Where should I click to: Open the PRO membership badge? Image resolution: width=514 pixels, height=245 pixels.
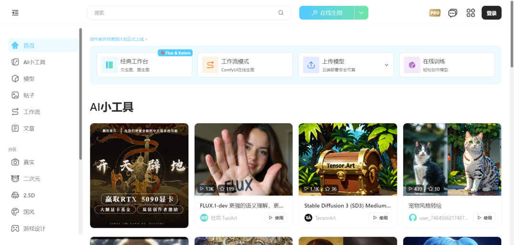click(x=435, y=13)
